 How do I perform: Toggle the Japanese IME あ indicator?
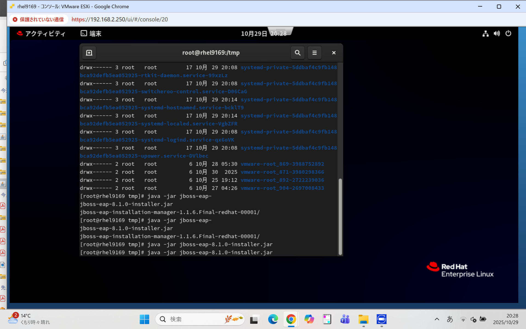tap(450, 319)
